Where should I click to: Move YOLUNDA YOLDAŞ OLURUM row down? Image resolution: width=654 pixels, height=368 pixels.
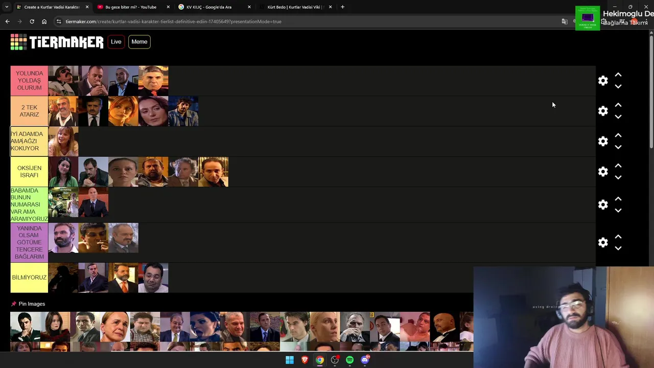[618, 86]
